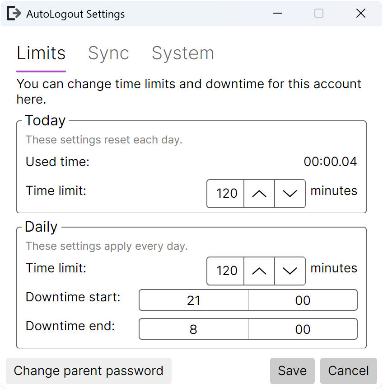The image size is (383, 390).
Task: Click 'These settings apply every day.' text
Action: [x=107, y=246]
